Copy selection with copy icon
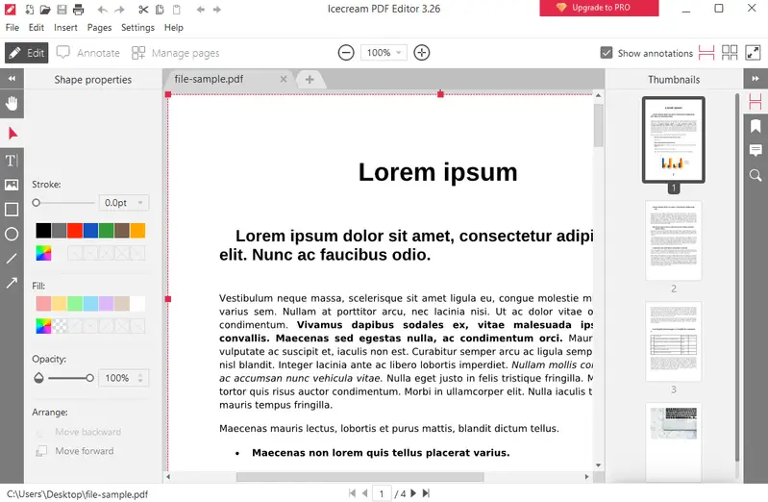Image resolution: width=768 pixels, height=502 pixels. [x=160, y=10]
